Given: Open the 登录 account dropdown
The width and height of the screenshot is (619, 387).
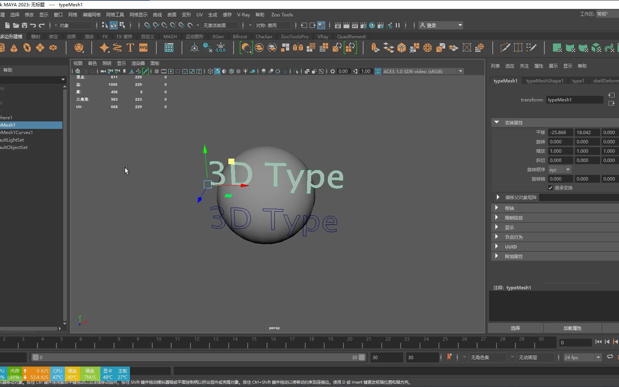Looking at the screenshot, I should click(x=441, y=25).
